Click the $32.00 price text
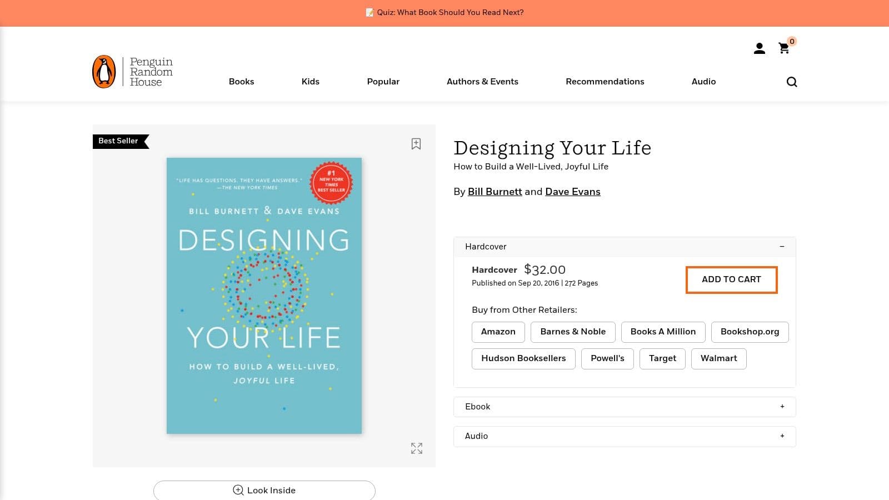Screen dimensions: 889x500 click(545, 270)
